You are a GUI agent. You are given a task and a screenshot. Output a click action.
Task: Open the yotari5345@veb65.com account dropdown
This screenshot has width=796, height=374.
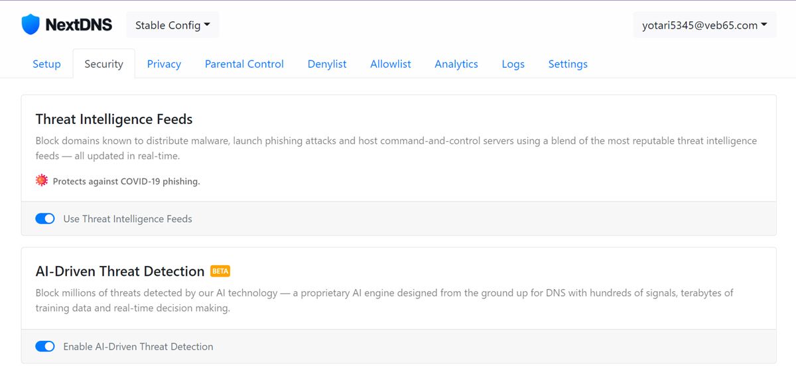coord(704,25)
